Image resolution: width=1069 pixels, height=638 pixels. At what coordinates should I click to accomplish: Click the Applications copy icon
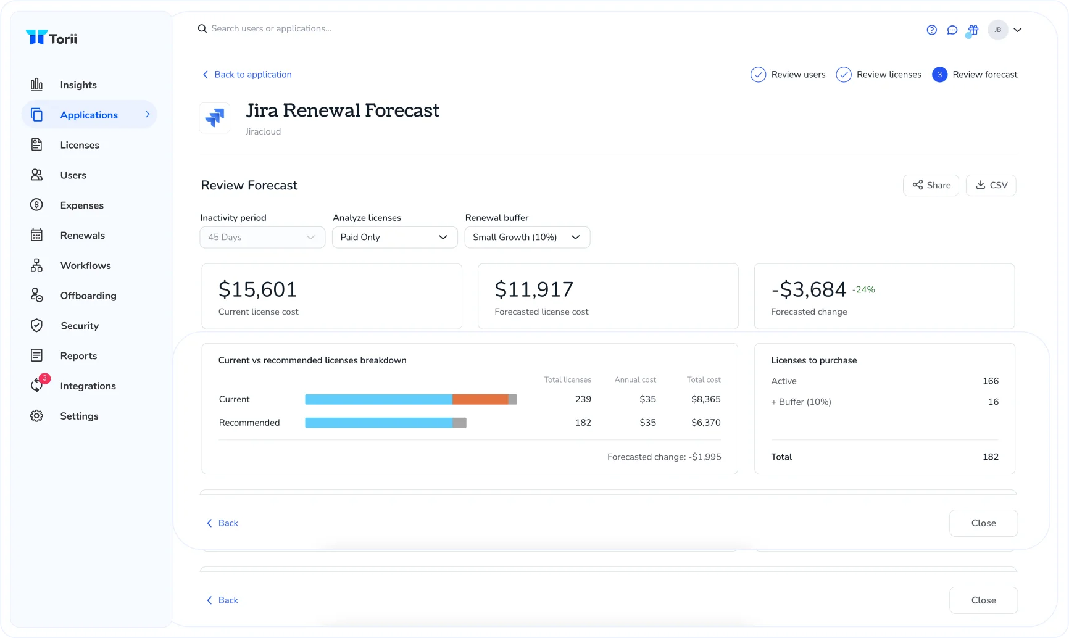pos(36,115)
